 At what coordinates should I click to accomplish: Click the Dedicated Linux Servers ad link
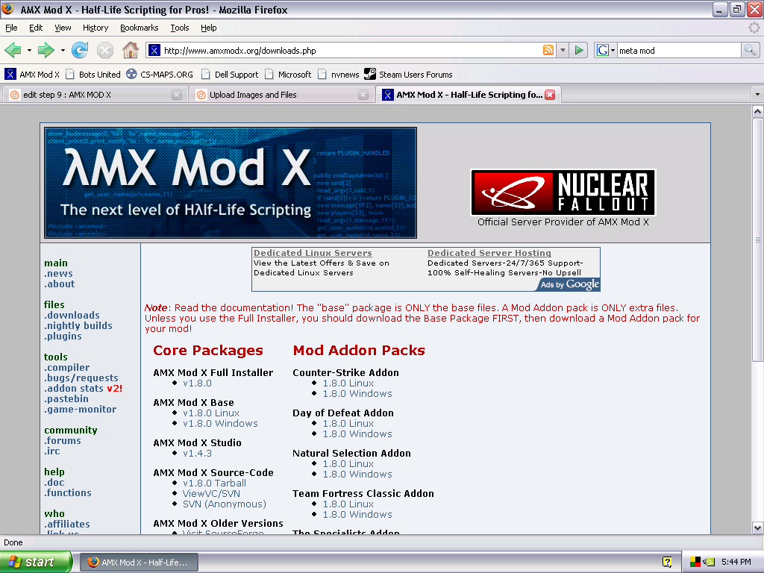313,253
